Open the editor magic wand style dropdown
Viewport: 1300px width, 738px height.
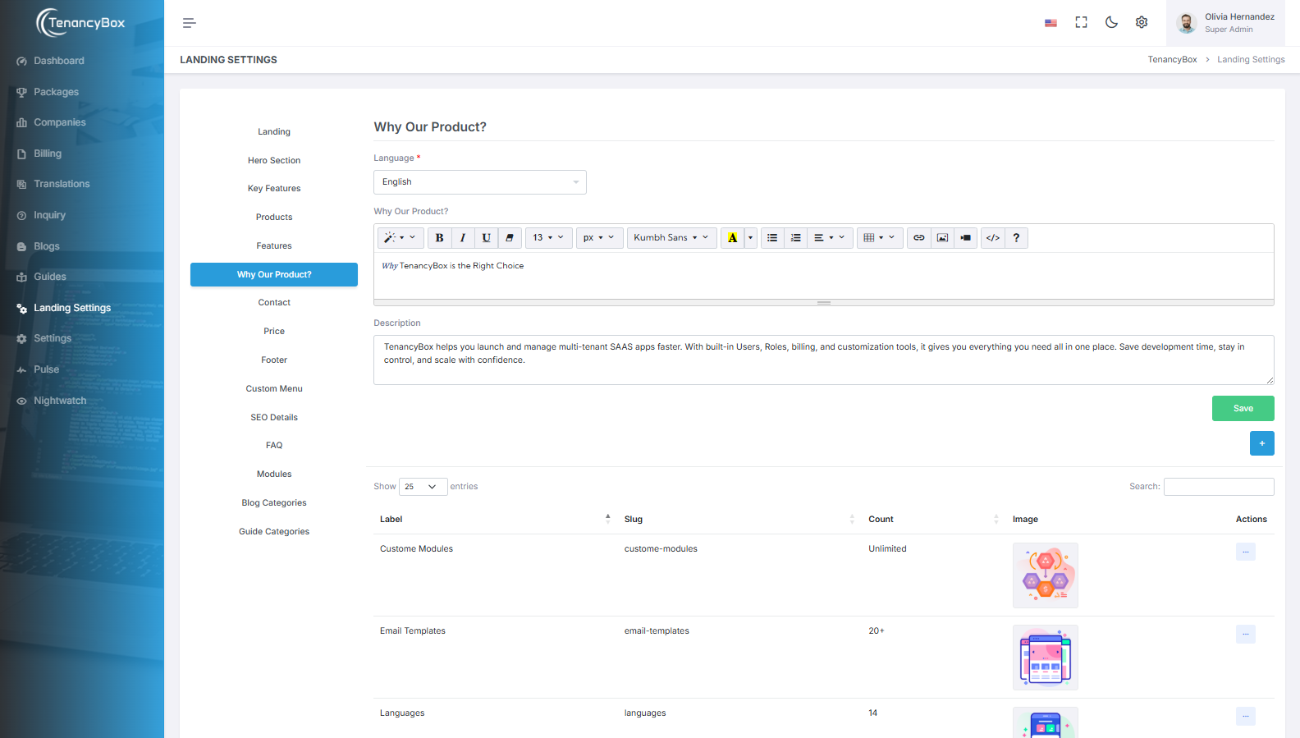pyautogui.click(x=401, y=238)
